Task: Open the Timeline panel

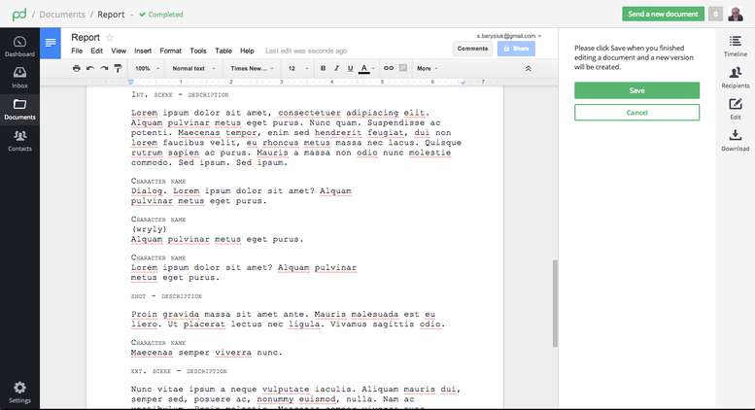Action: [x=736, y=47]
